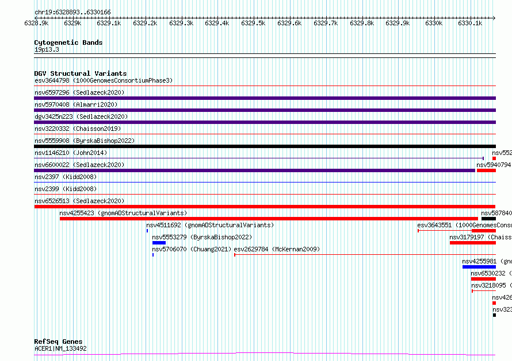Click the 6329k ruler tick label

(72, 23)
